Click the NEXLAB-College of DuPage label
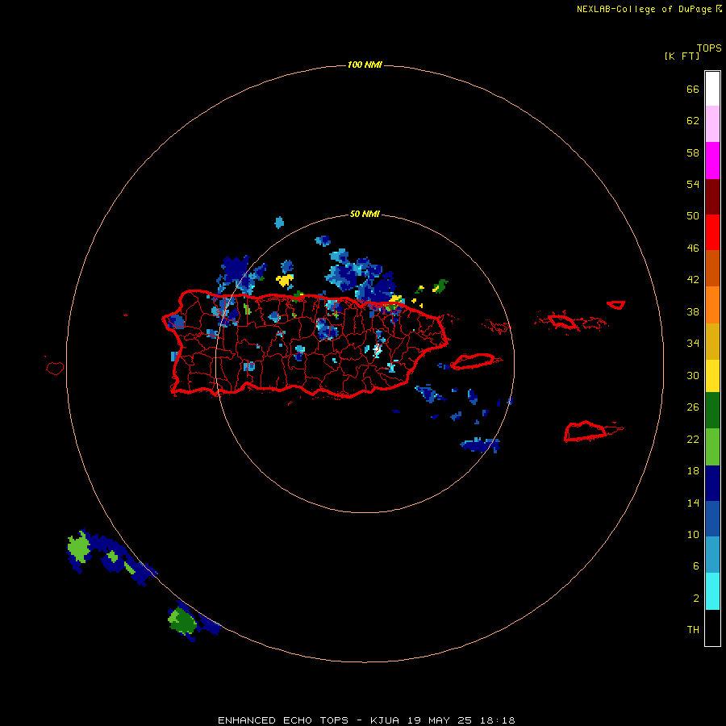726x726 pixels. click(x=644, y=9)
